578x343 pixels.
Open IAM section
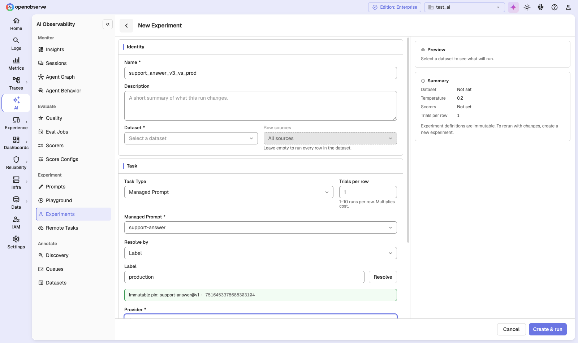pyautogui.click(x=16, y=223)
